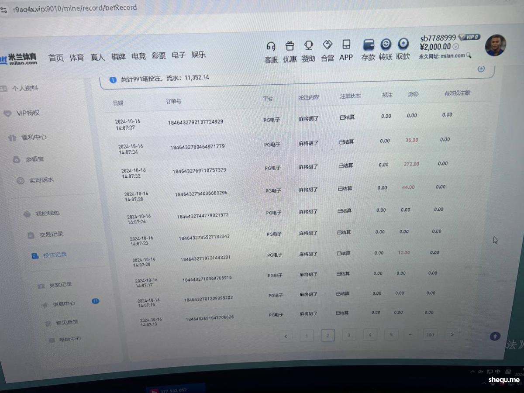Click the 存款 deposit wallet icon

(369, 45)
